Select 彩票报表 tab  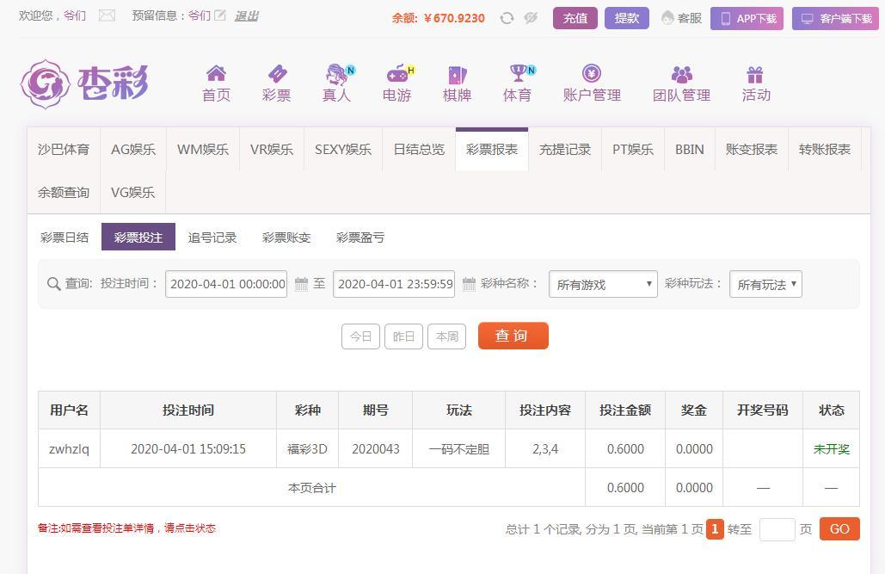point(492,149)
